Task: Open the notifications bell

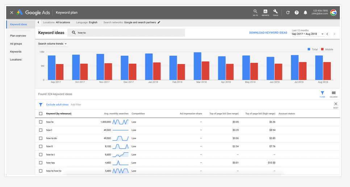Action: pos(305,13)
